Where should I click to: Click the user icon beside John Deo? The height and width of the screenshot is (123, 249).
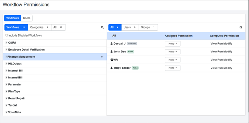(x=112, y=52)
